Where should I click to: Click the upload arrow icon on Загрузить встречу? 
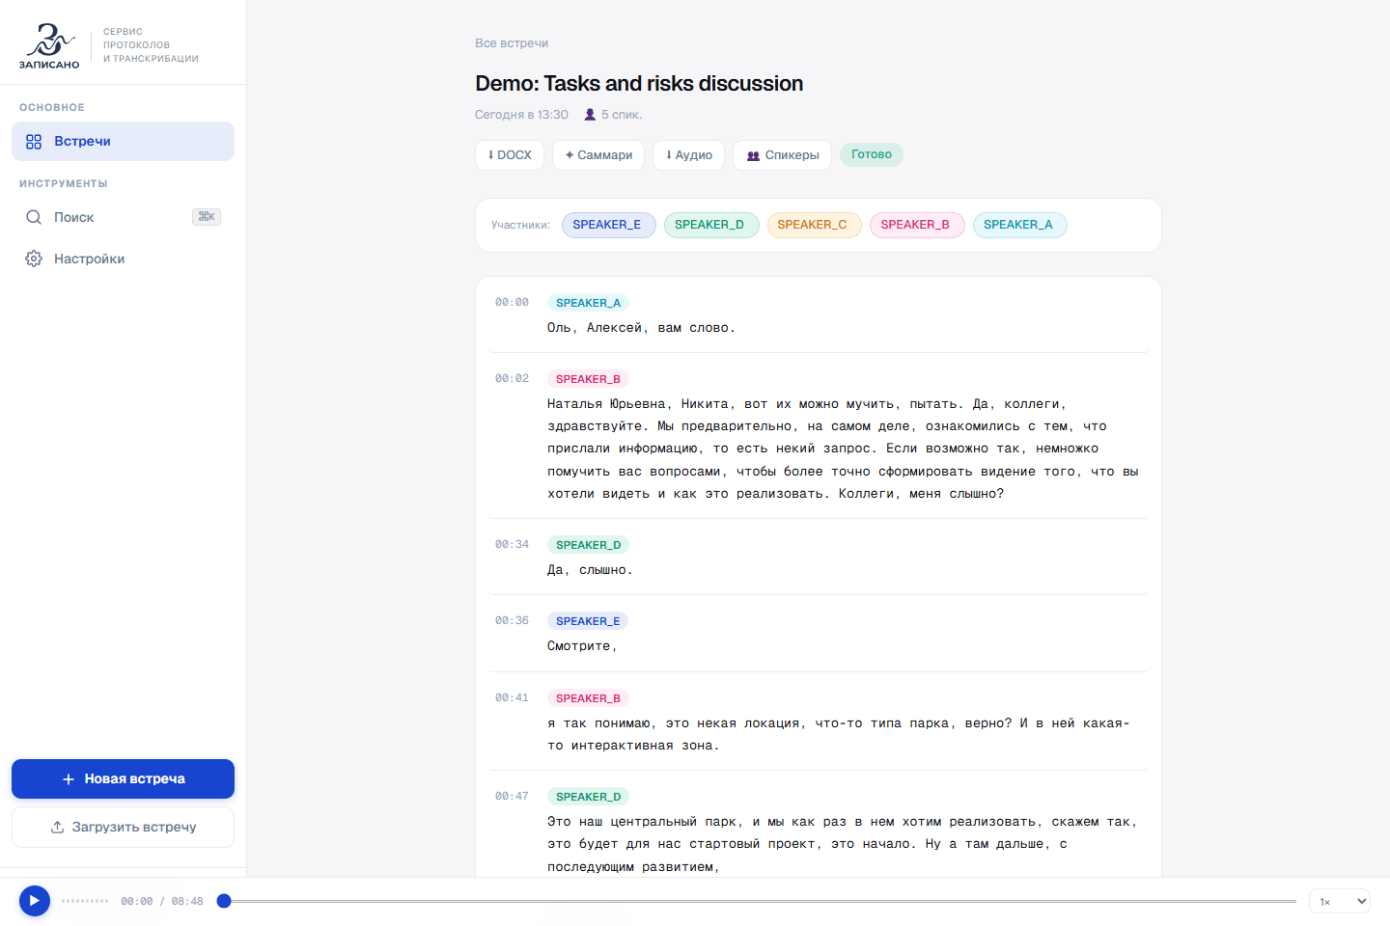[x=58, y=828]
